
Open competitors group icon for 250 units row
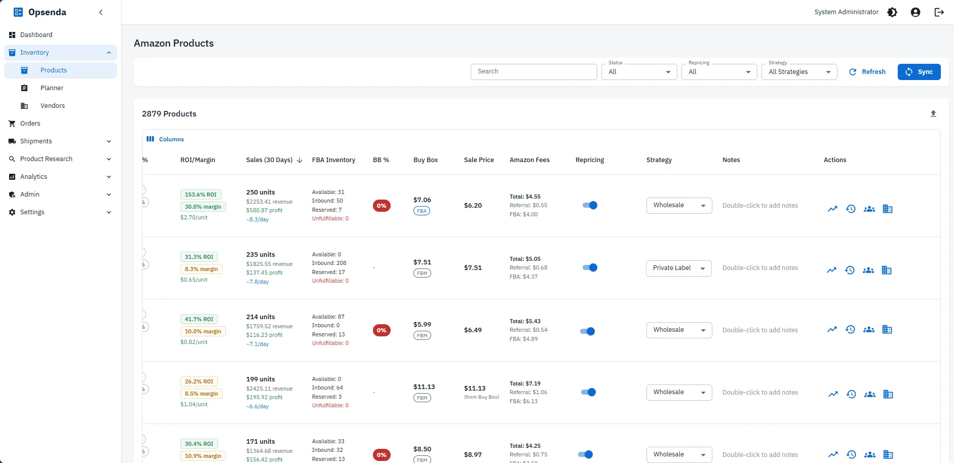(x=869, y=209)
